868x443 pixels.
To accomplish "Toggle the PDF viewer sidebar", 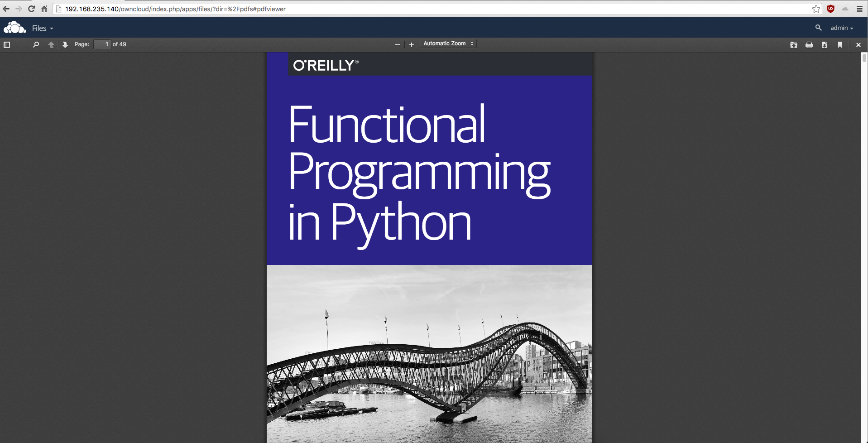I will coord(7,44).
